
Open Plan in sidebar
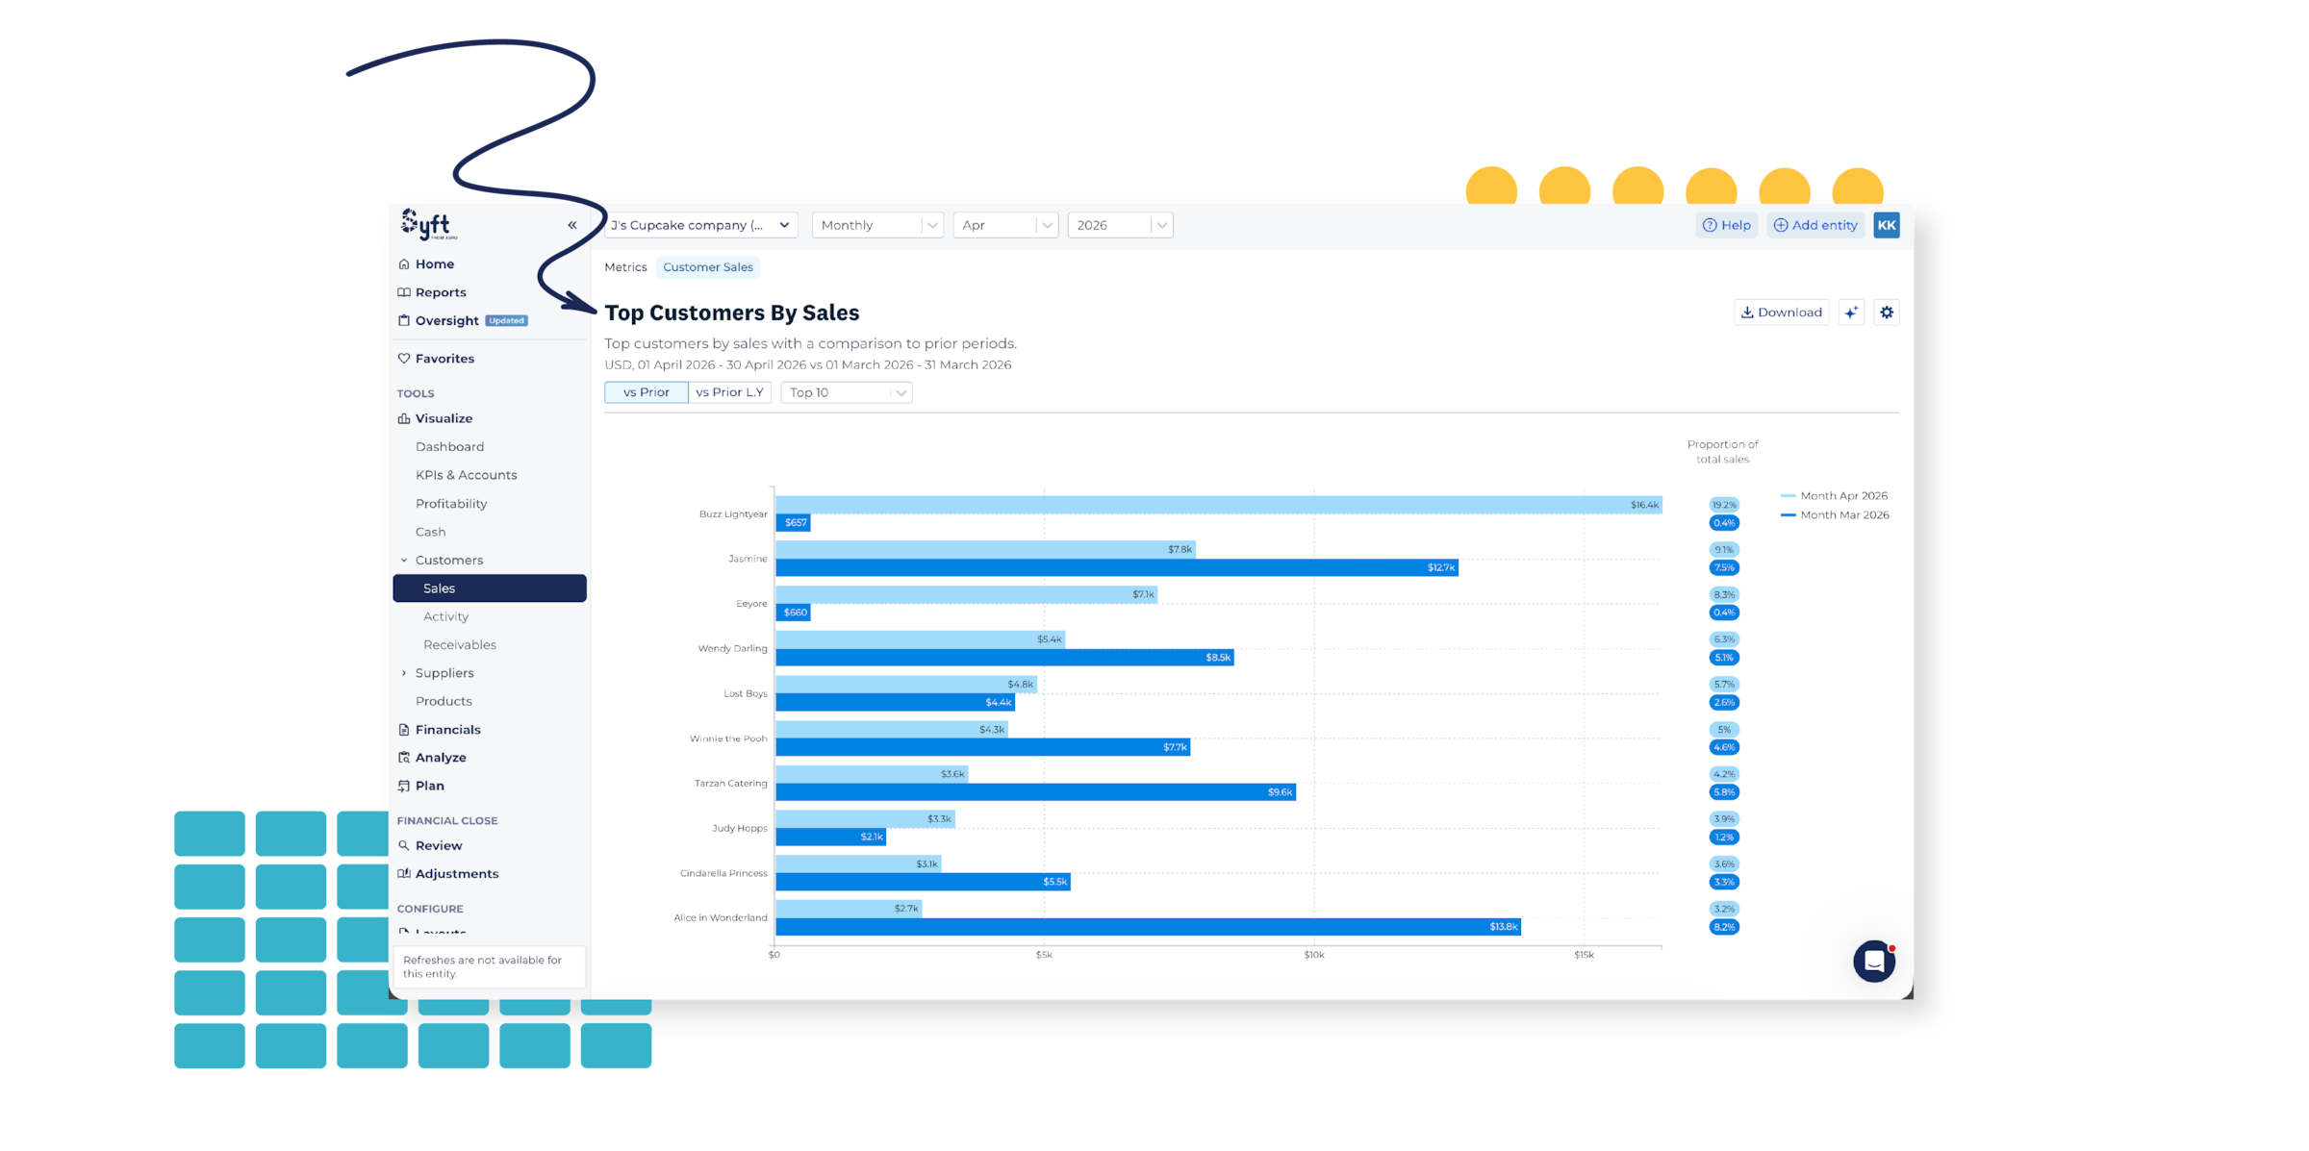coord(429,786)
